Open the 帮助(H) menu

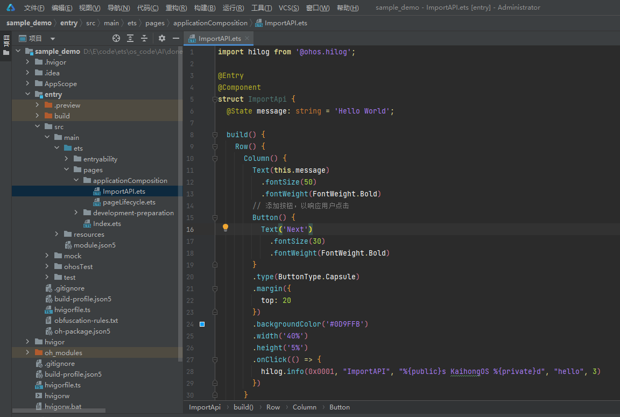[348, 8]
